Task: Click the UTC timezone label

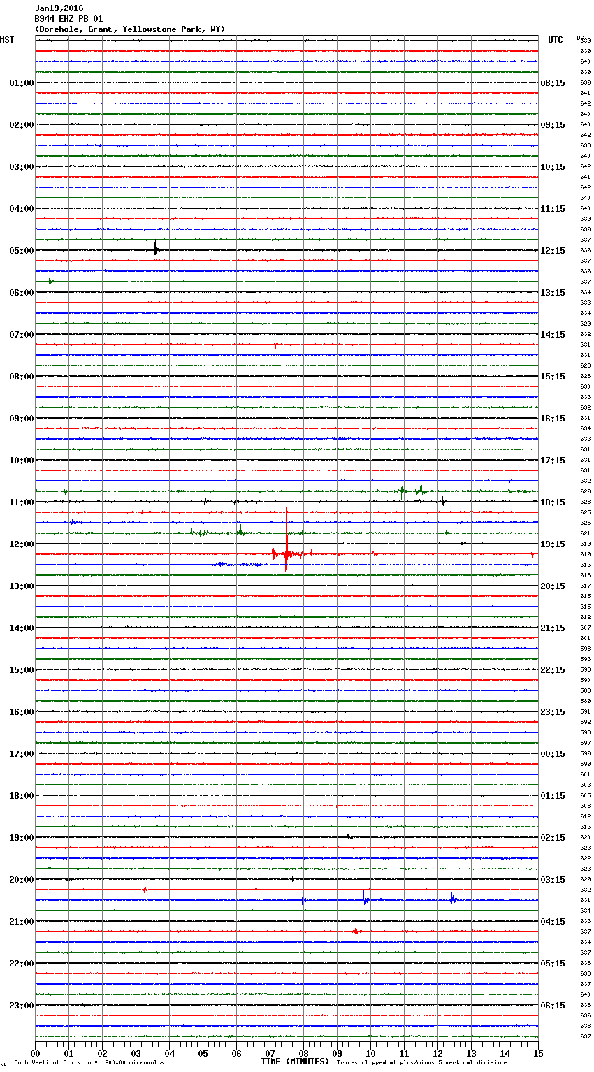Action: 556,40
